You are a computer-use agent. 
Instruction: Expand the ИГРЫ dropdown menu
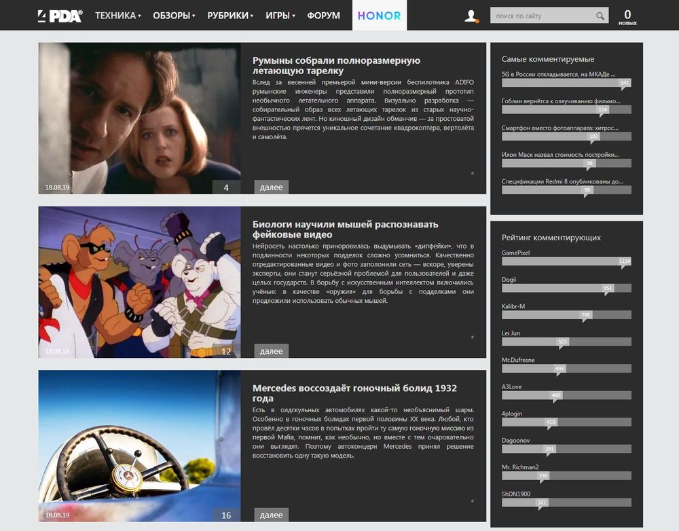click(x=280, y=16)
